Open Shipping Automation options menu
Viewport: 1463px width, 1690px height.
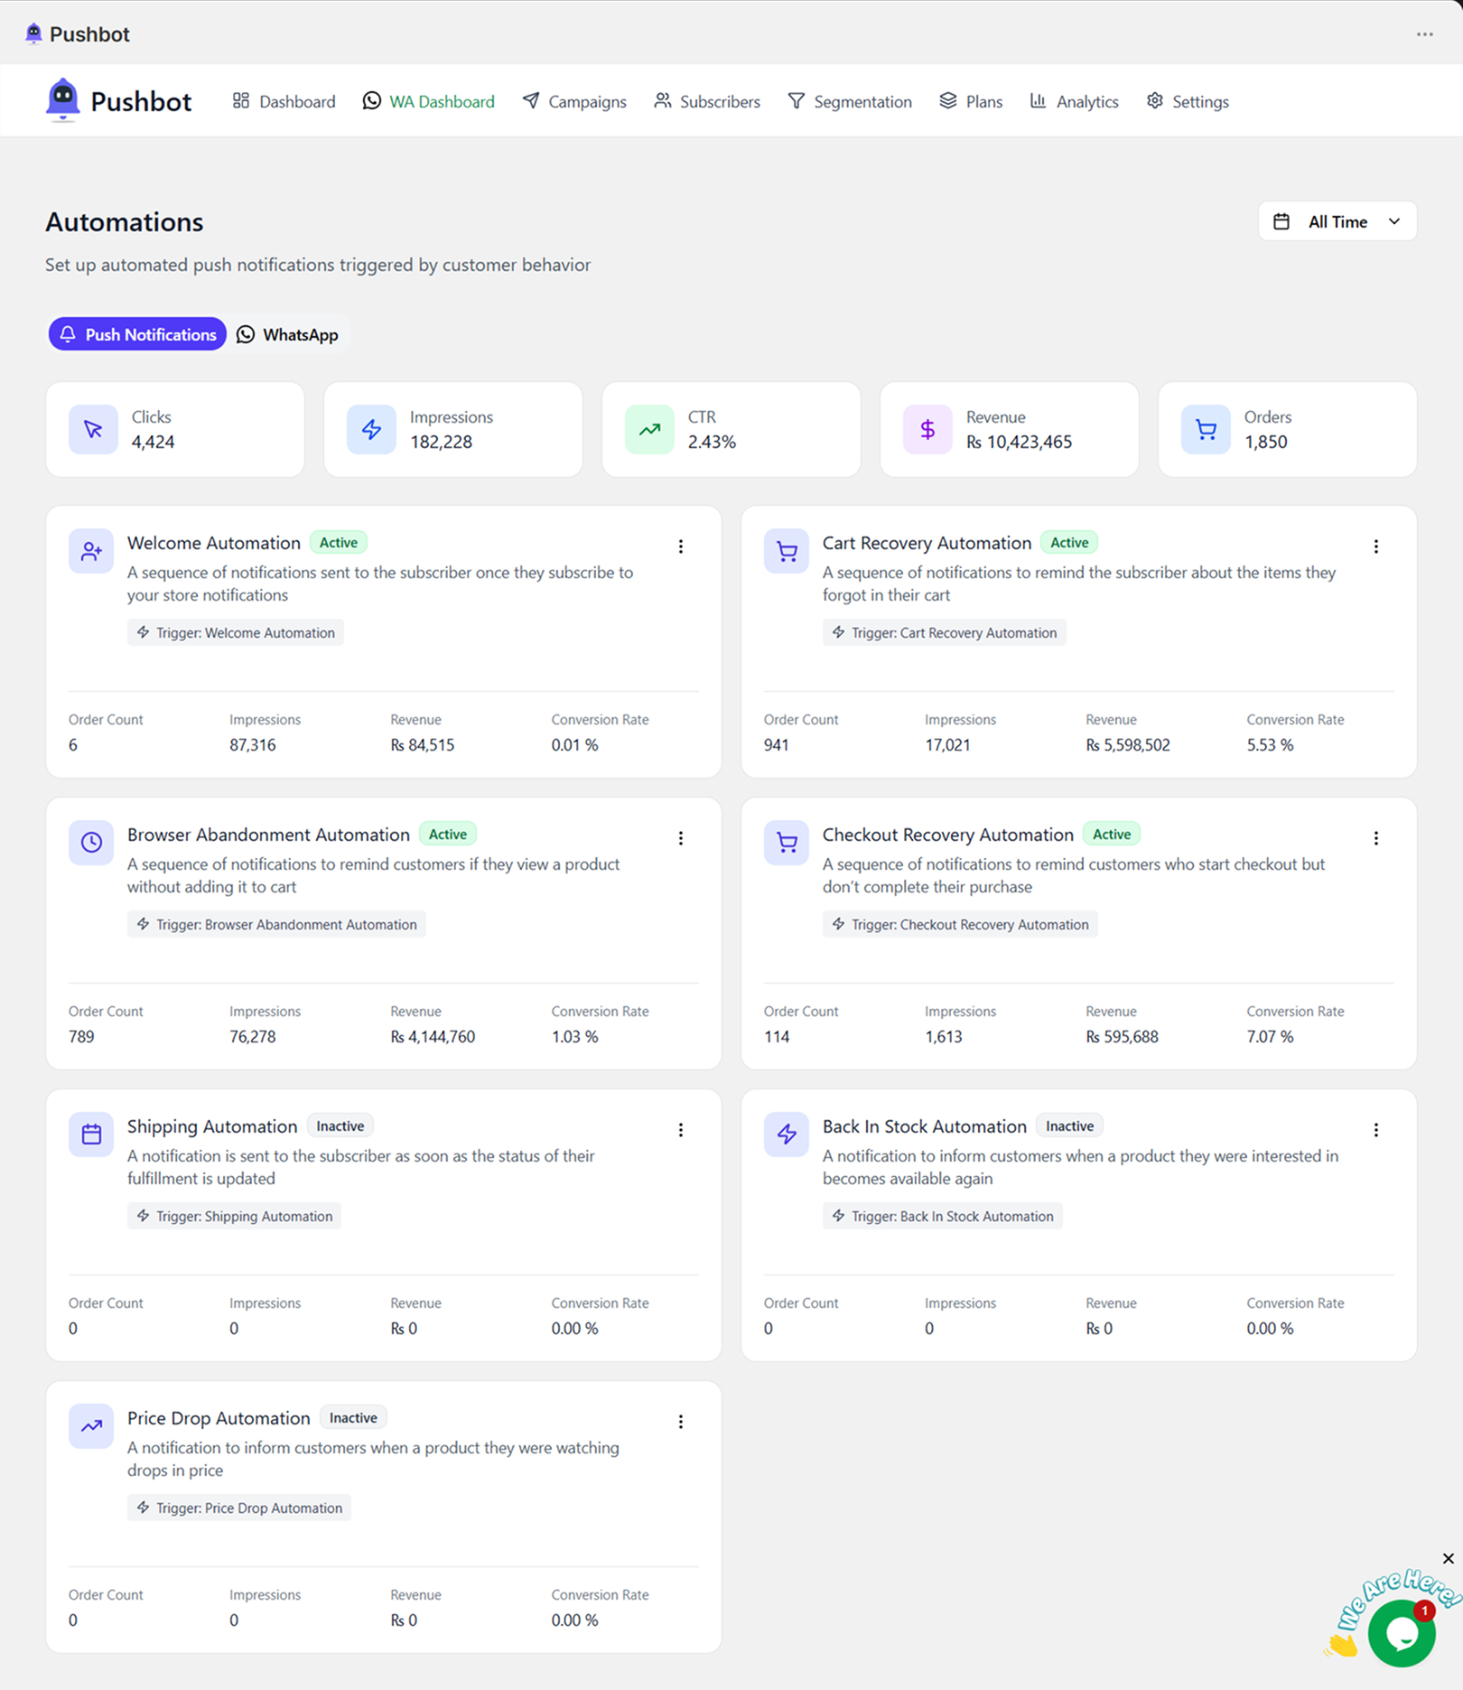(681, 1130)
